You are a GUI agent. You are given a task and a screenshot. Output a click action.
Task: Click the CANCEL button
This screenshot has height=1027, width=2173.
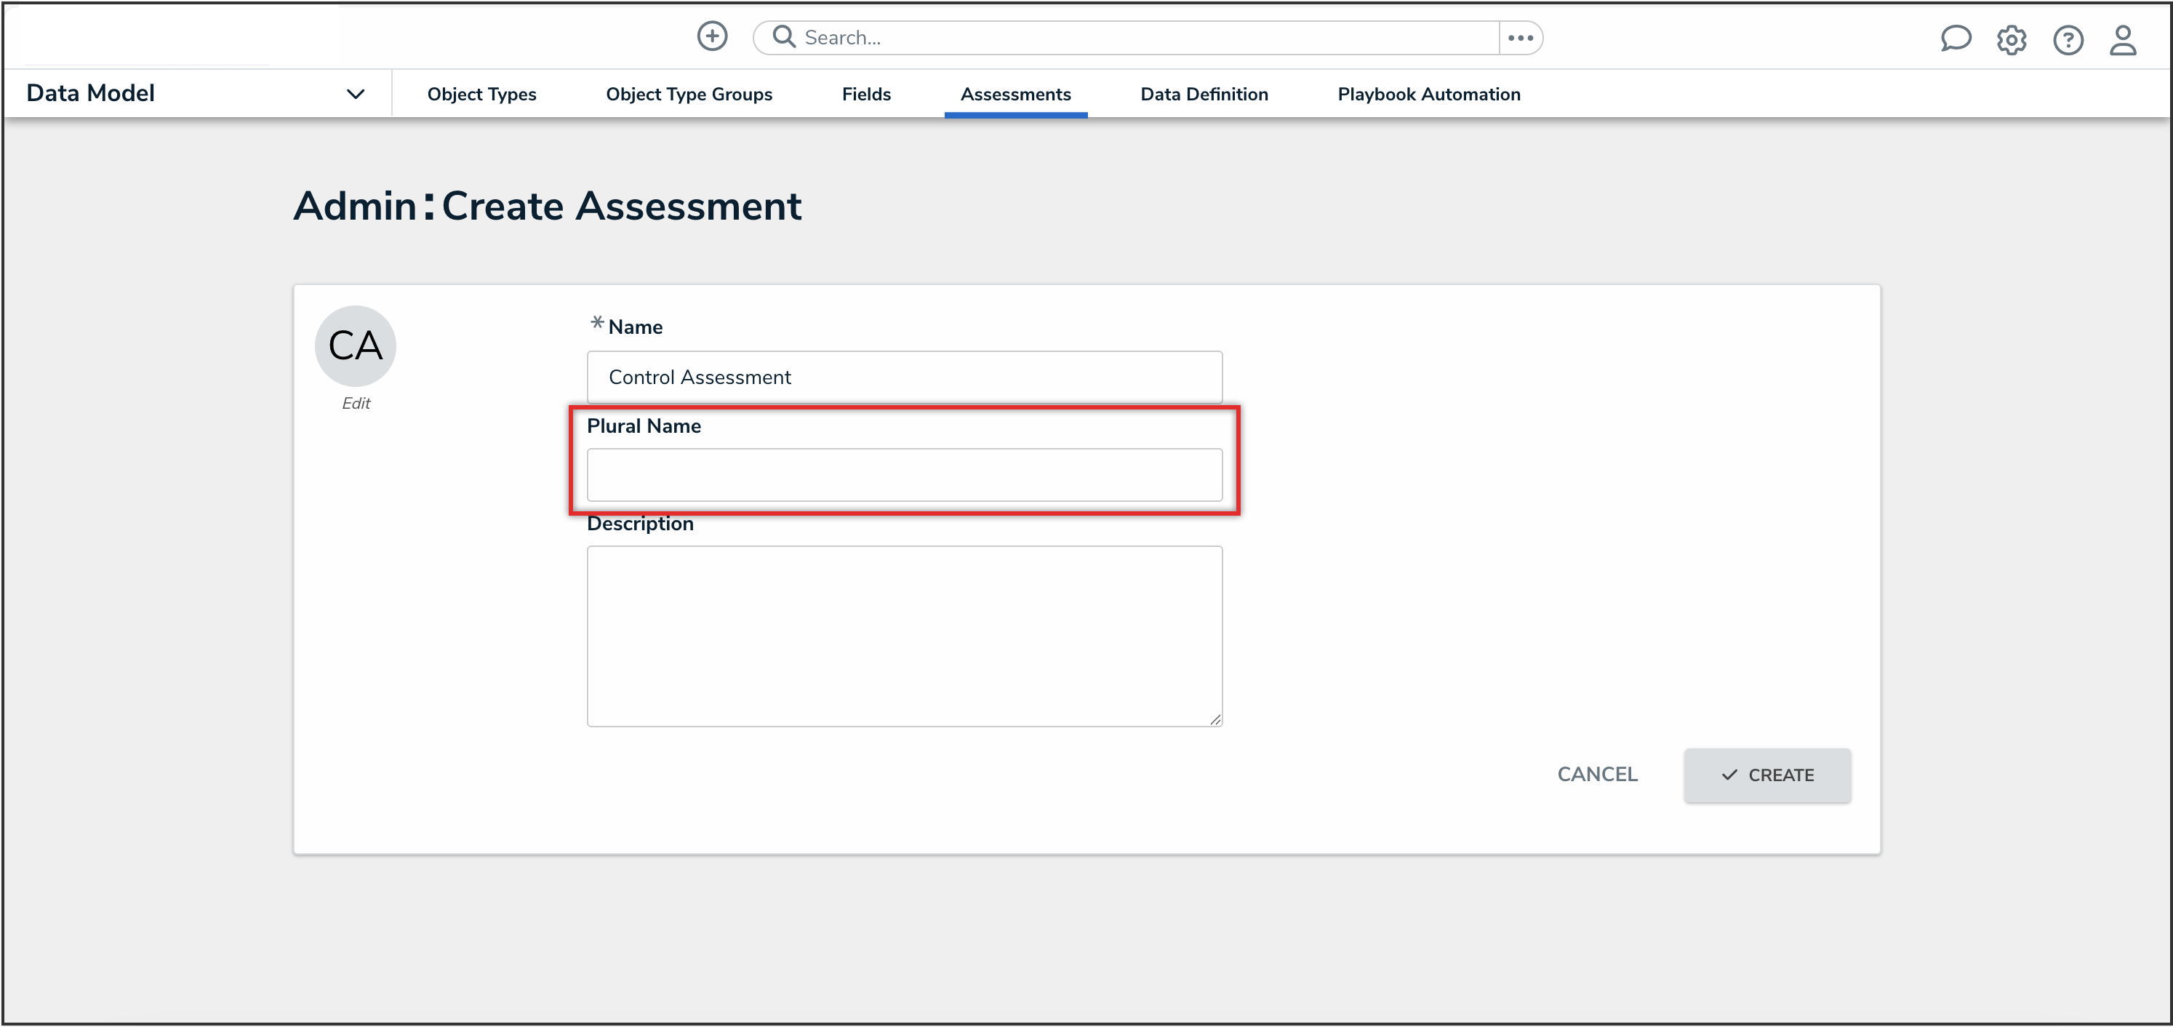[1596, 774]
